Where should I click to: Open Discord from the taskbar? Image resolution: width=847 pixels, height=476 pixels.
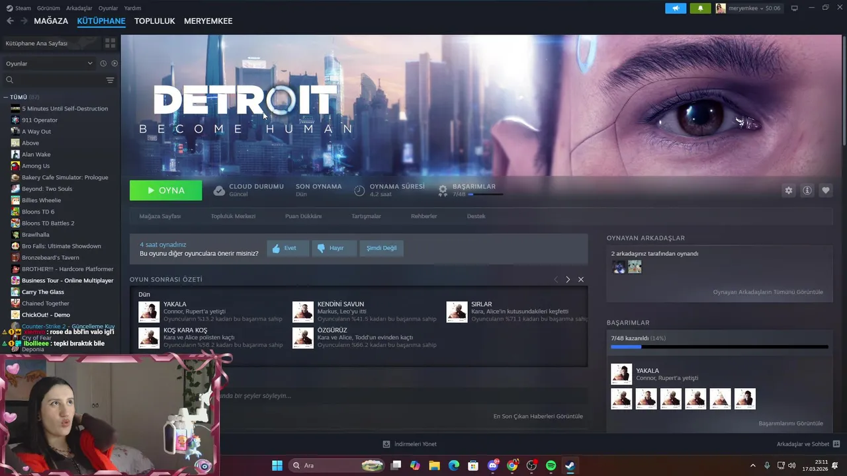pyautogui.click(x=493, y=465)
